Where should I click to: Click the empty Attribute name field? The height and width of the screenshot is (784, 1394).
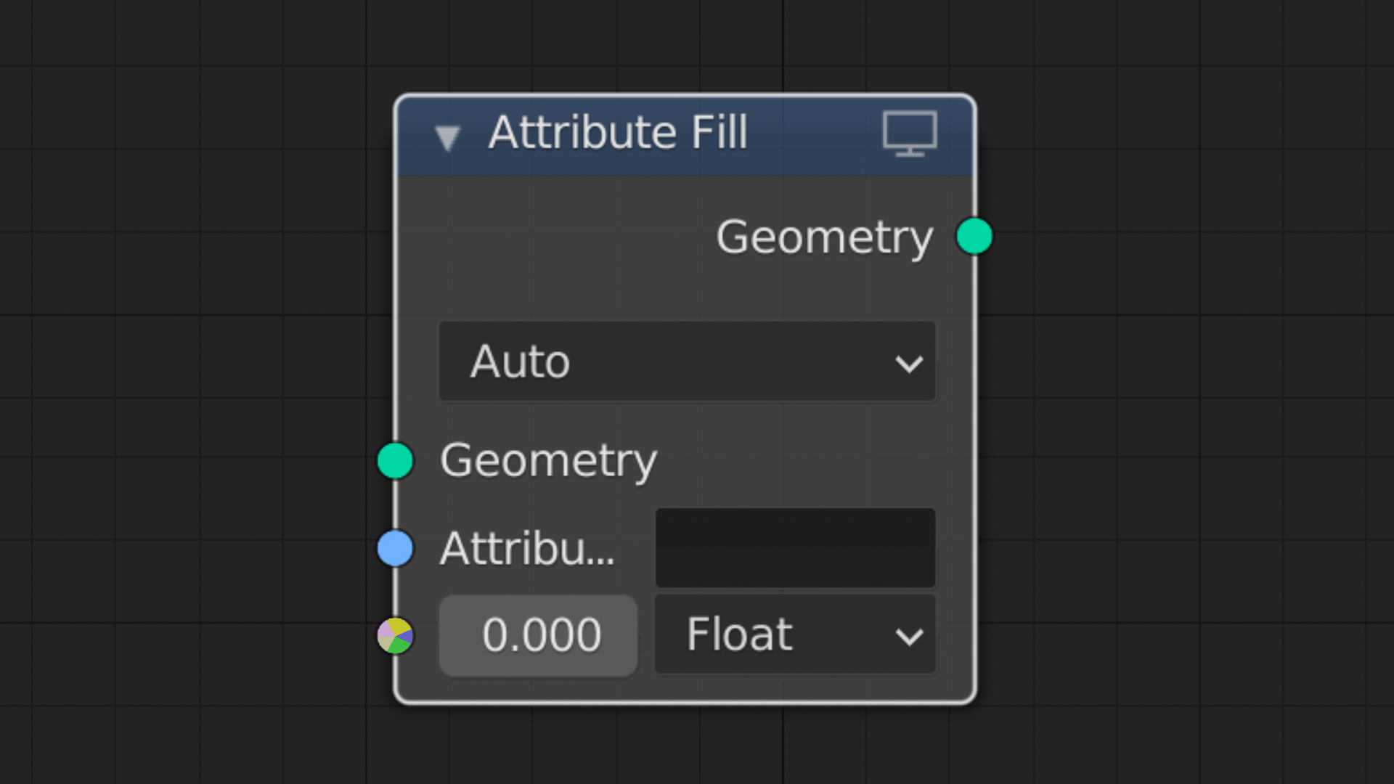(x=795, y=548)
